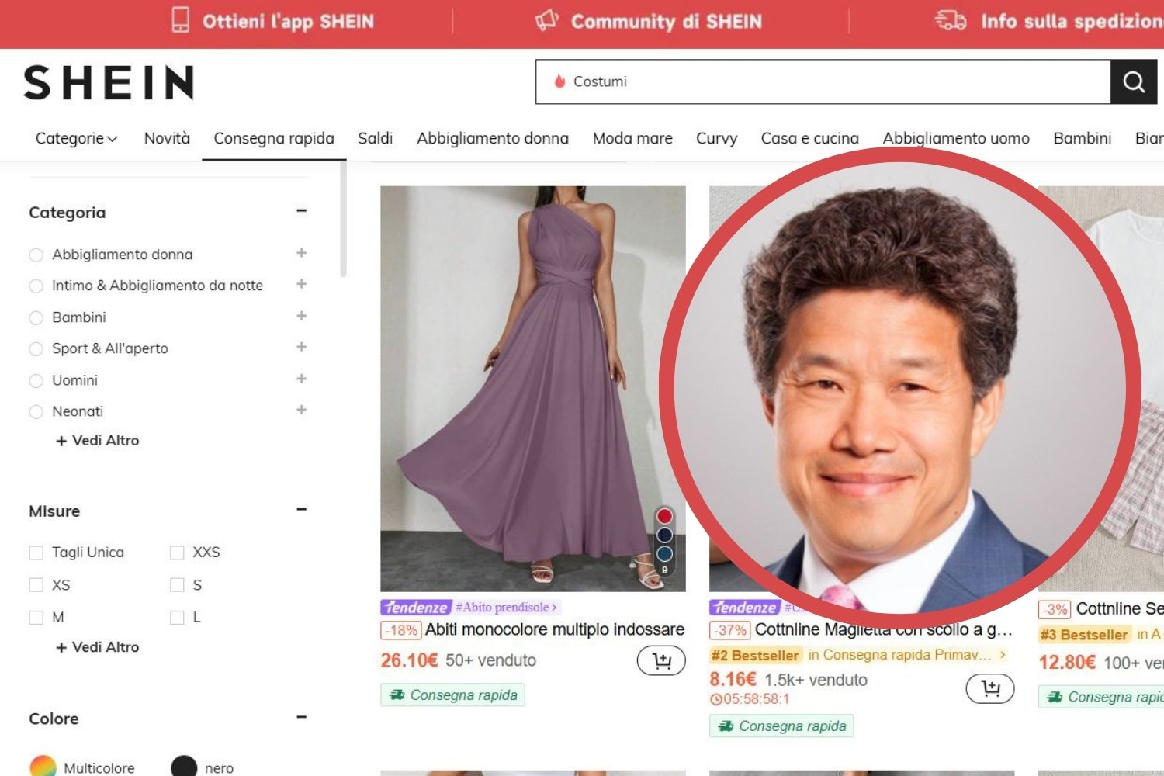Viewport: 1164px width, 776px height.
Task: Expand Neonati subcategories plus
Action: (302, 410)
